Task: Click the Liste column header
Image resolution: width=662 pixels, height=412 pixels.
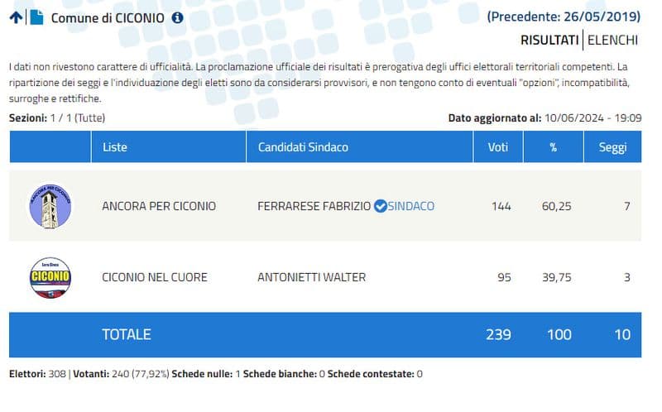Action: [115, 147]
